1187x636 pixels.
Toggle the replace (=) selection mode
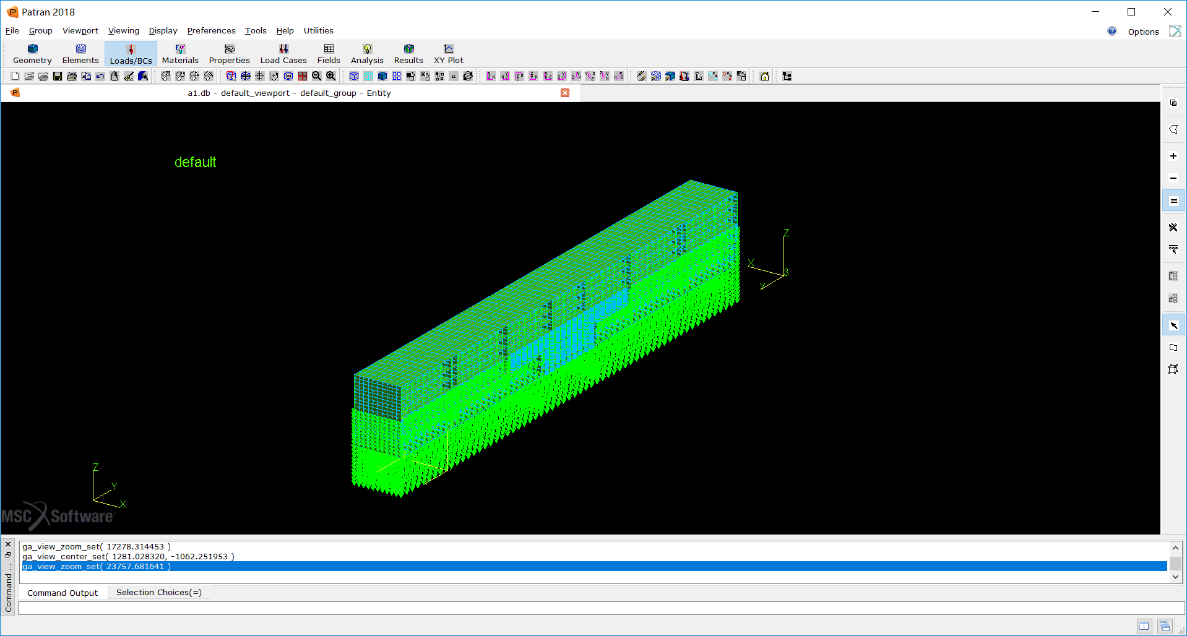(x=1173, y=201)
